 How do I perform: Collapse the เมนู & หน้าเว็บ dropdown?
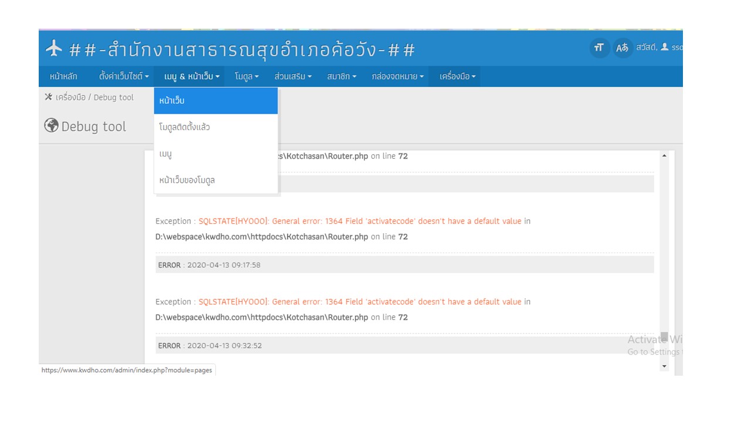click(192, 76)
